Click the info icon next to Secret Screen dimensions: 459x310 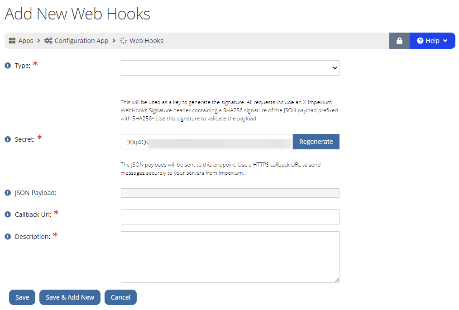click(8, 139)
